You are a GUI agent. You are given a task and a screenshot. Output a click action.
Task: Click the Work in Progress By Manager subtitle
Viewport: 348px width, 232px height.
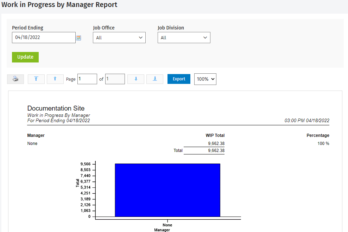coord(59,115)
